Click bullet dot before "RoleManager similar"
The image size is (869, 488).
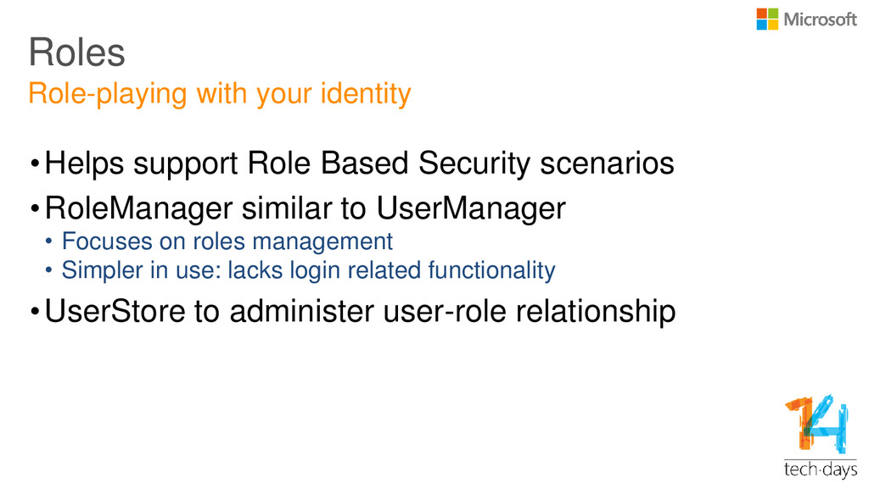click(x=34, y=208)
